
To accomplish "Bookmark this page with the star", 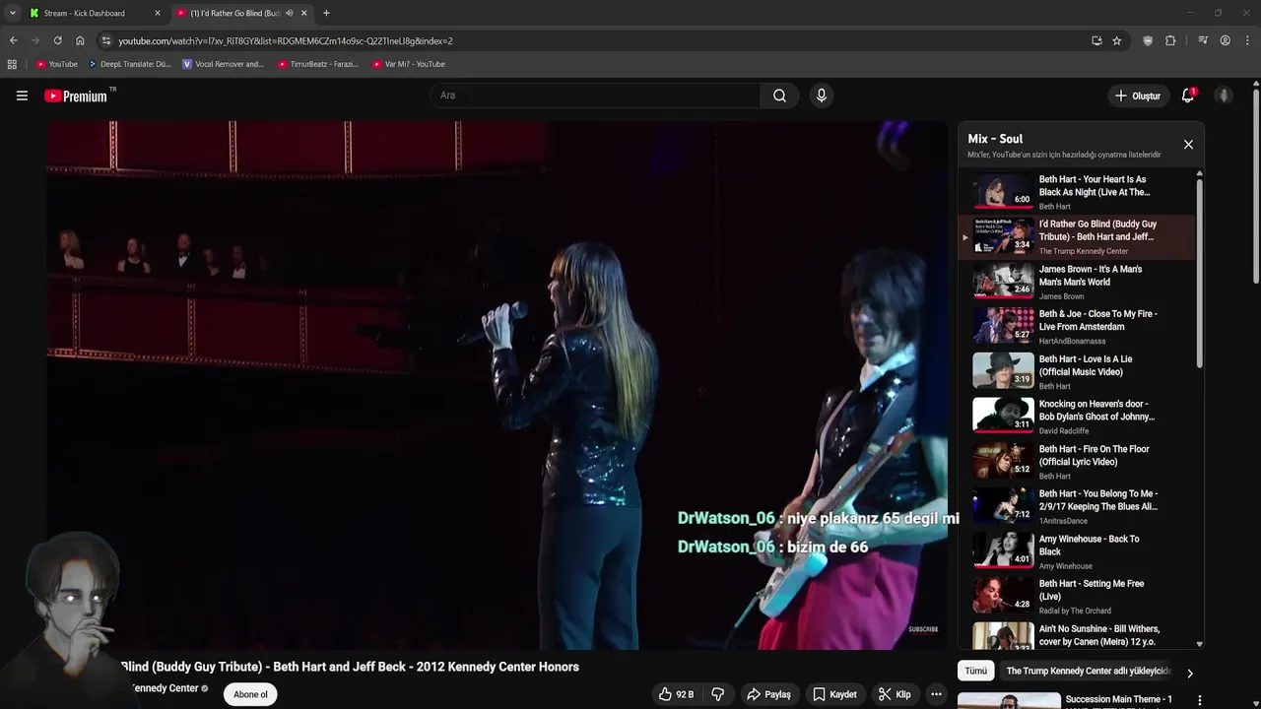I will 1116,40.
